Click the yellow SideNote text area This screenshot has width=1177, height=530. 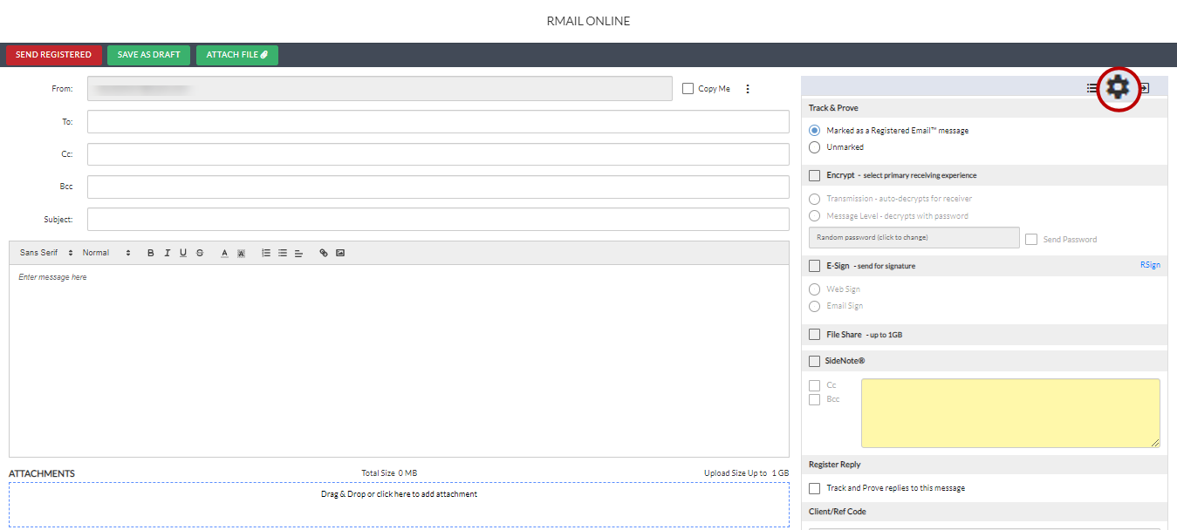click(1010, 413)
